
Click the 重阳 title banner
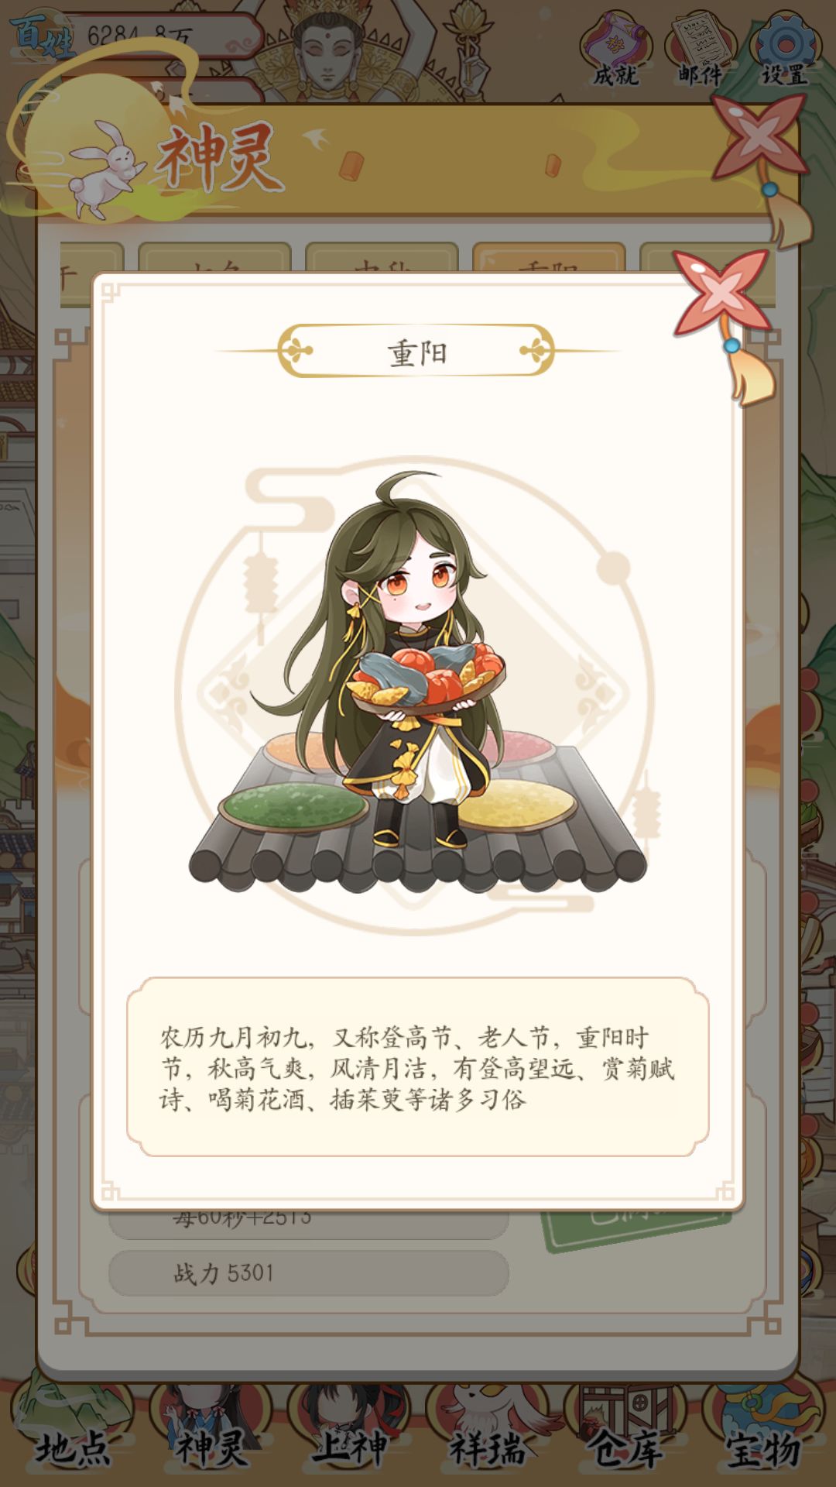click(416, 352)
